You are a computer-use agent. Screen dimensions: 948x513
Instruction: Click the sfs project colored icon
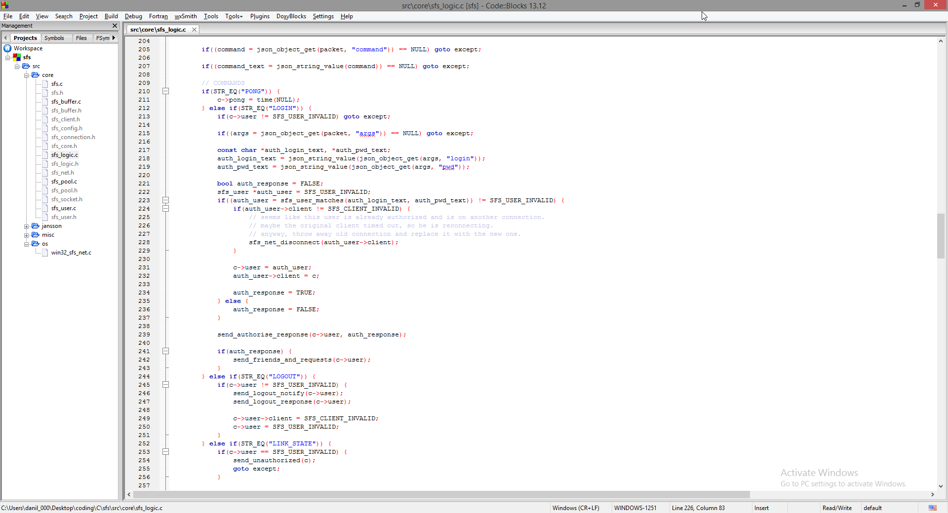(x=17, y=57)
